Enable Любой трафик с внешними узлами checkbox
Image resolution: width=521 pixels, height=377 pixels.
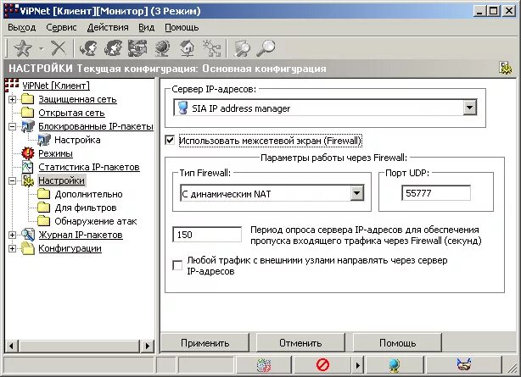tap(177, 265)
